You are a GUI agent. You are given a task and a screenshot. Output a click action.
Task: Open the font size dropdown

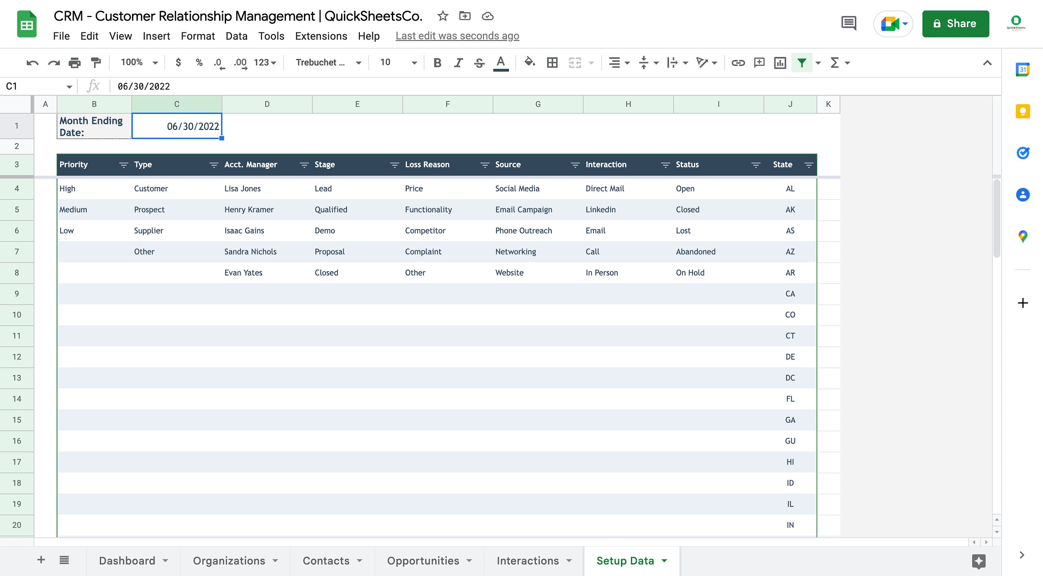coord(413,63)
